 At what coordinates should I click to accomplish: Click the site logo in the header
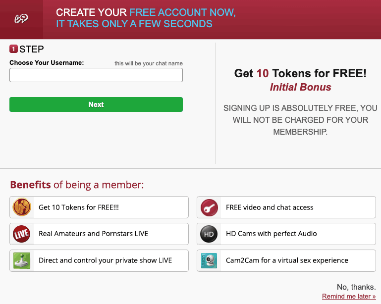coord(21,19)
